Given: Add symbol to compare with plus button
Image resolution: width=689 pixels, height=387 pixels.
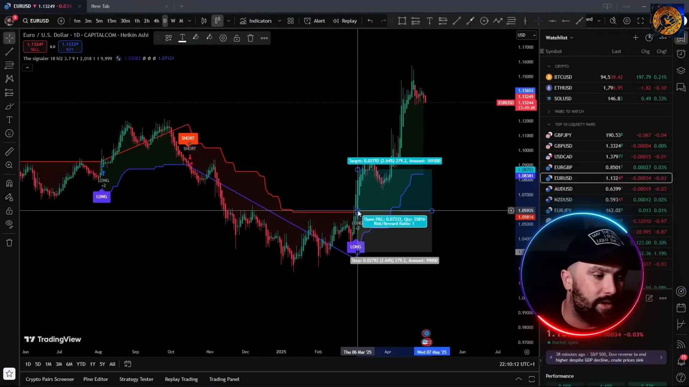Looking at the screenshot, I should point(61,21).
